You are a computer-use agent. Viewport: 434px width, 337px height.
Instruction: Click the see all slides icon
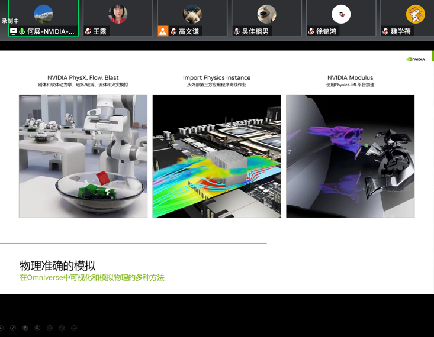coord(25,328)
